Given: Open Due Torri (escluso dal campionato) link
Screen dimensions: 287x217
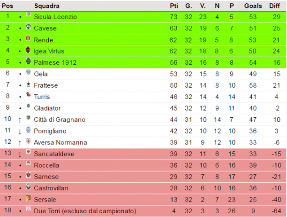Looking at the screenshot, I should coord(85,211).
